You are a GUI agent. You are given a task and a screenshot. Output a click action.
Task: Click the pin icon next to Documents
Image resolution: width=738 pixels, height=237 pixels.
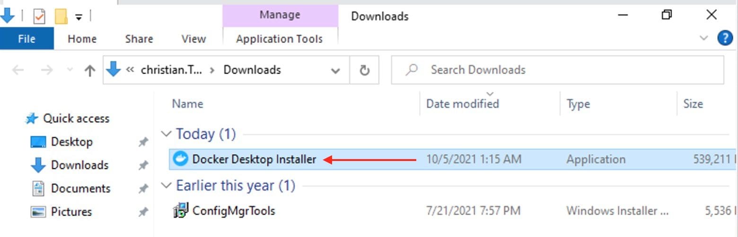(143, 188)
